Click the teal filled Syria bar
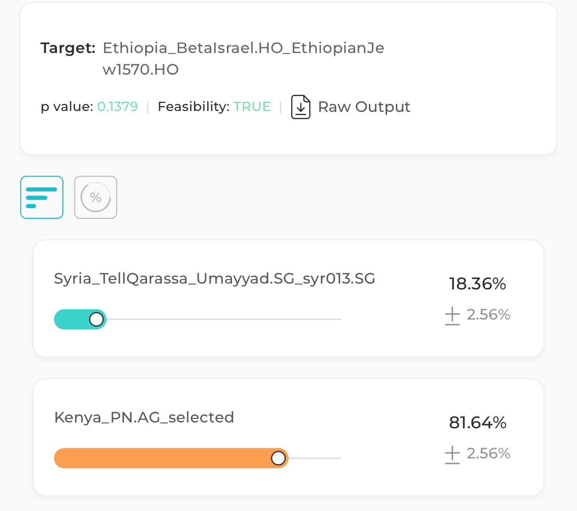This screenshot has width=577, height=511. [72, 320]
